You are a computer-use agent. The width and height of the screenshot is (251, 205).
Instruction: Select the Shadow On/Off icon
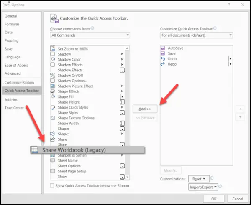tap(53, 75)
